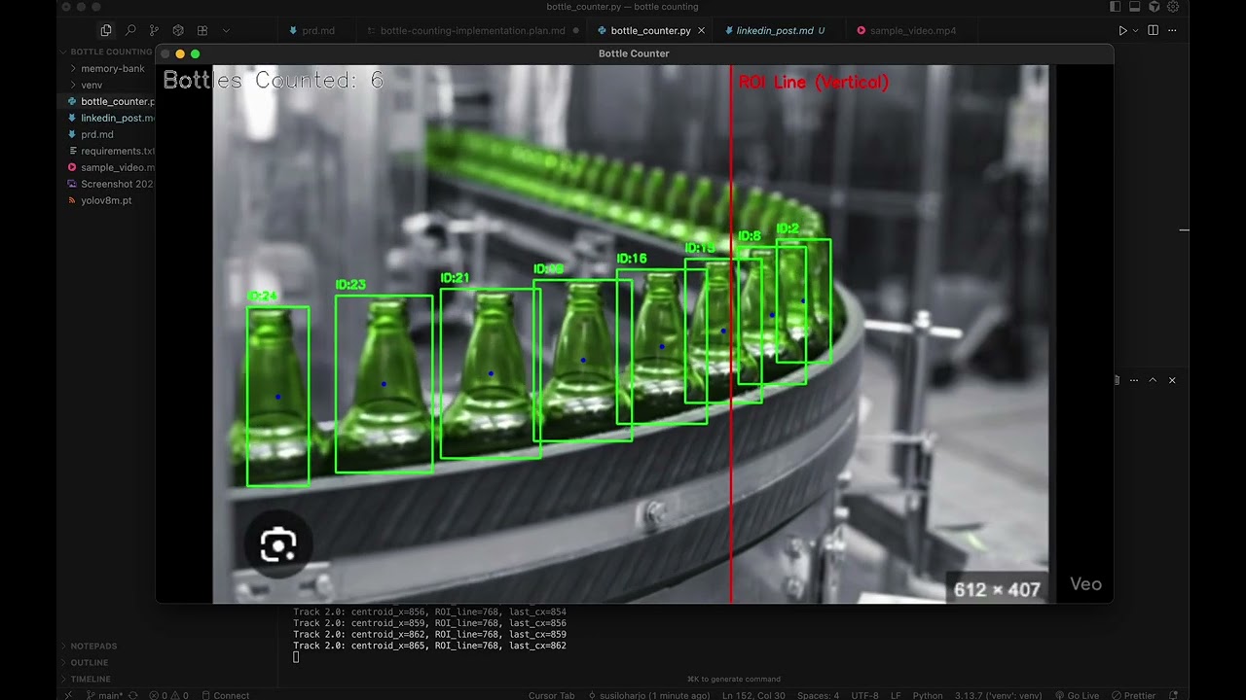Split the editor to the right
Viewport: 1246px width, 700px height.
(x=1154, y=30)
